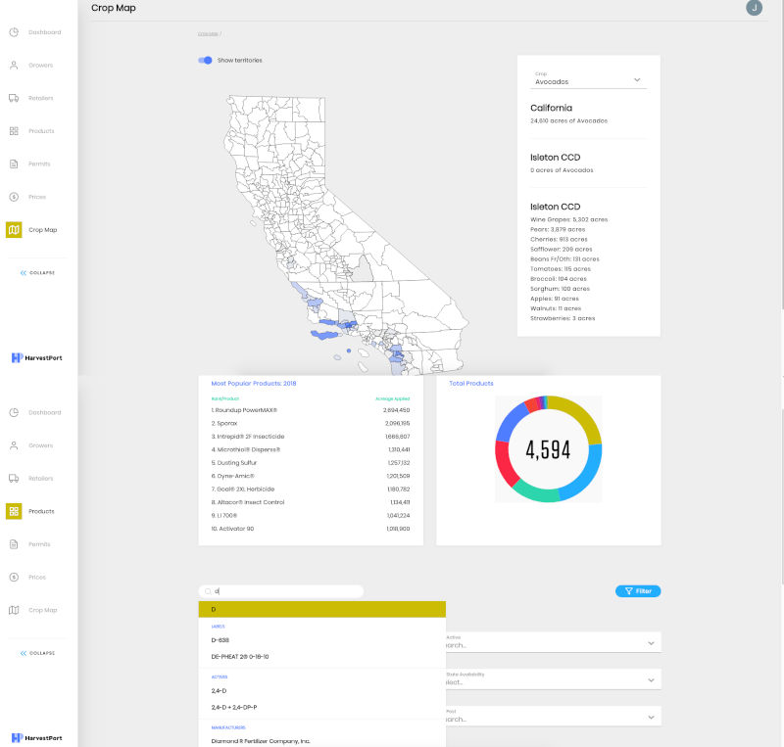Expand the Pest search dropdown arrow
784x747 pixels.
click(x=651, y=717)
